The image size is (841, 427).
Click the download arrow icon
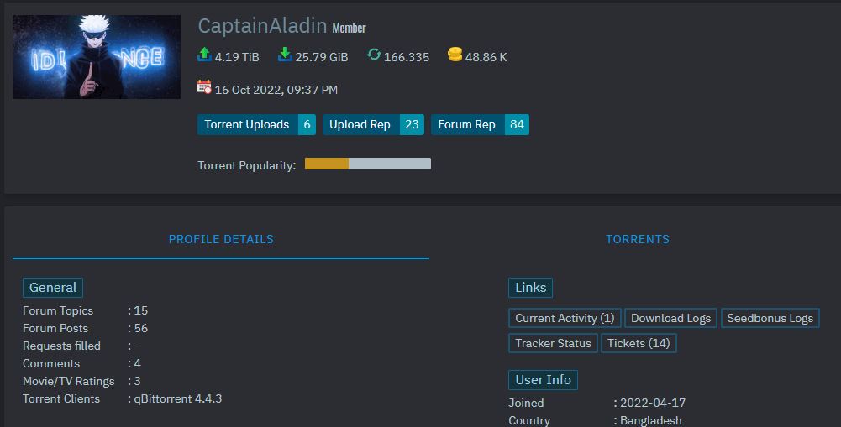(x=285, y=55)
